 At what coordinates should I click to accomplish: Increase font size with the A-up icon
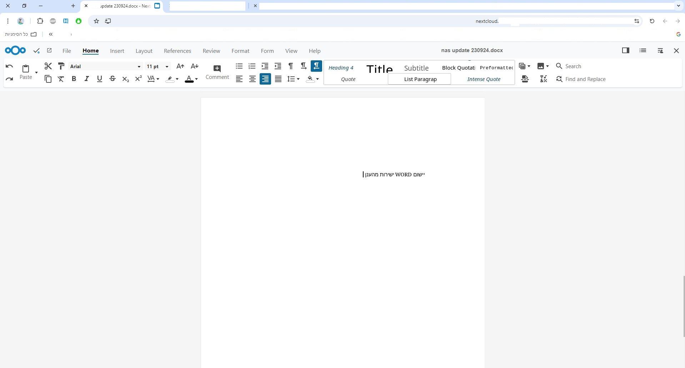point(180,66)
